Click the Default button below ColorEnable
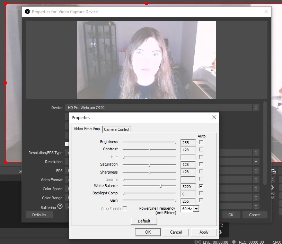 point(144,221)
